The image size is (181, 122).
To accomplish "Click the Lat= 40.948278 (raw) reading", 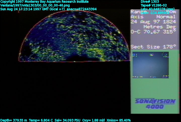I will click(x=158, y=9).
